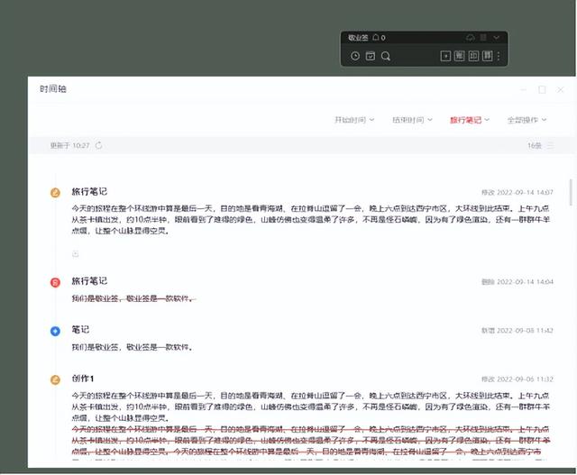The width and height of the screenshot is (577, 475).
Task: Open the three-dot more menu in 敬业签 widget
Action: pos(499,56)
